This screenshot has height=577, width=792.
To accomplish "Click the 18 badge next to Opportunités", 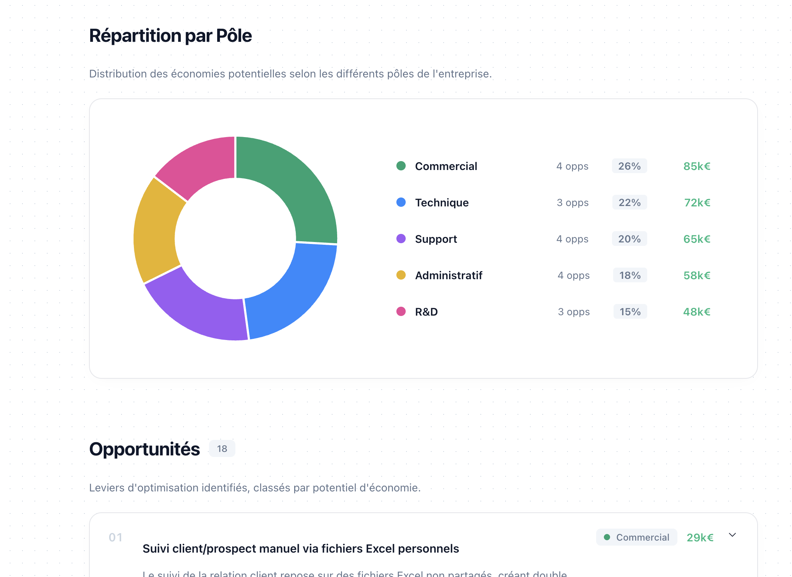I will pyautogui.click(x=222, y=448).
